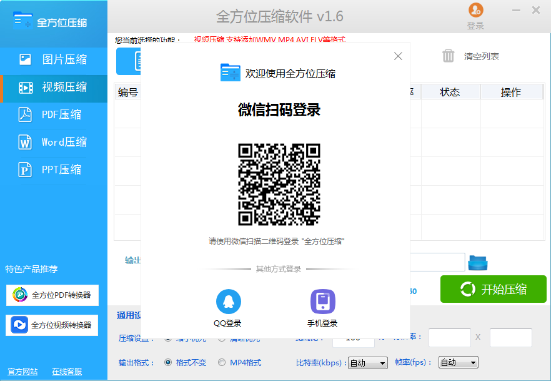The image size is (551, 381).
Task: Open the Word压缩 section
Action: click(x=54, y=142)
